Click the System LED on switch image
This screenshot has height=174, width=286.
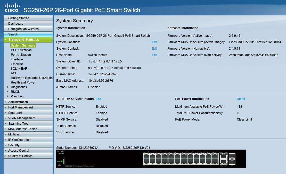tap(61, 161)
